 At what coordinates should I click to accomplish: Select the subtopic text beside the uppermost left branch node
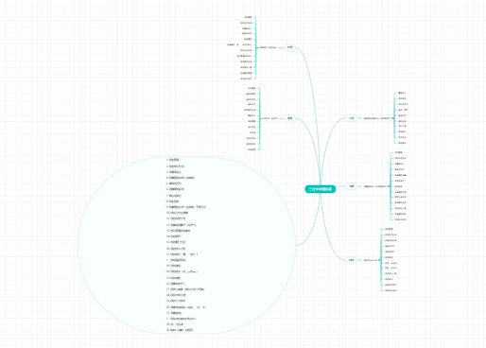point(269,47)
